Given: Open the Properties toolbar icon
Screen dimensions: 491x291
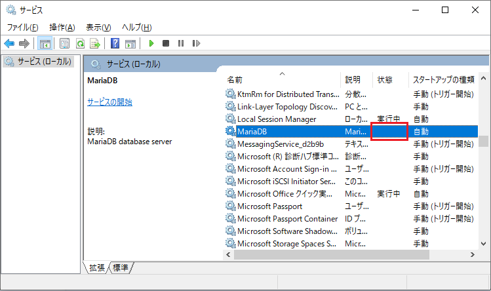Looking at the screenshot, I should coord(64,43).
